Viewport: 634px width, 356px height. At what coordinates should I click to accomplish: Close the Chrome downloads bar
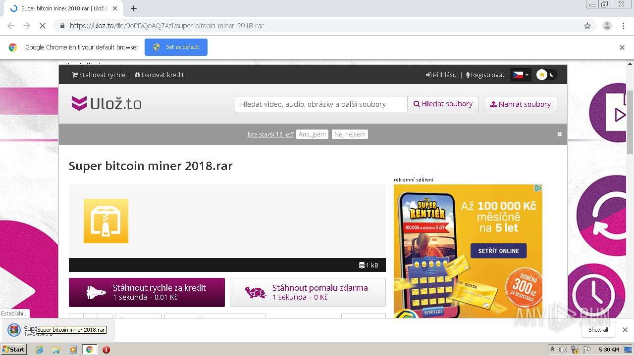[625, 330]
